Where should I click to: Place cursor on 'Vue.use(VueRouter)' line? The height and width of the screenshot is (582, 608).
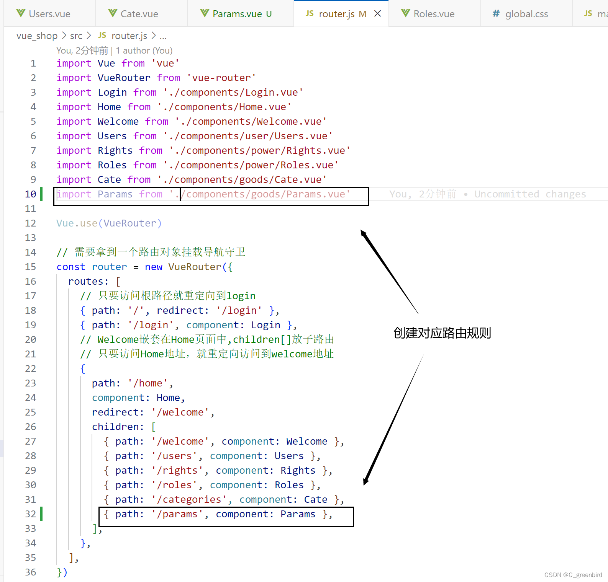click(109, 223)
